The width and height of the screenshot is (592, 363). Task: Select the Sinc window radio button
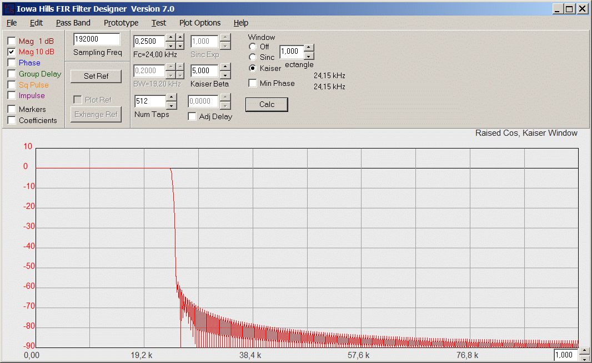click(253, 57)
